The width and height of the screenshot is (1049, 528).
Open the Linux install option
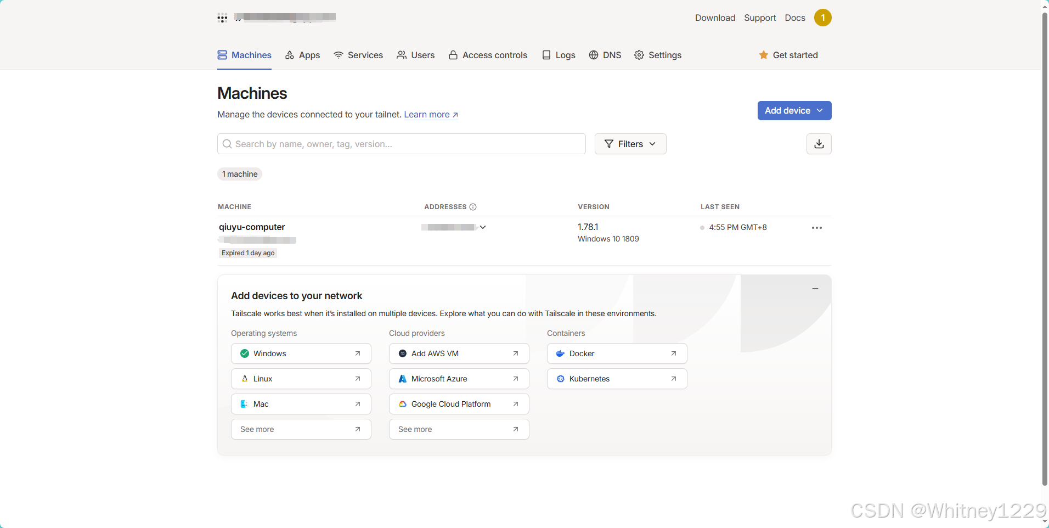pos(301,379)
